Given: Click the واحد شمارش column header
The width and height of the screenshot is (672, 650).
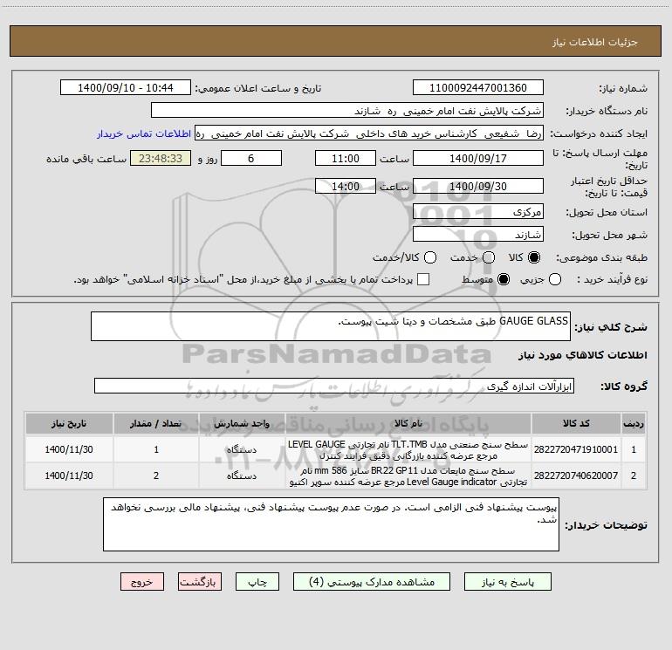Looking at the screenshot, I should pyautogui.click(x=242, y=423).
